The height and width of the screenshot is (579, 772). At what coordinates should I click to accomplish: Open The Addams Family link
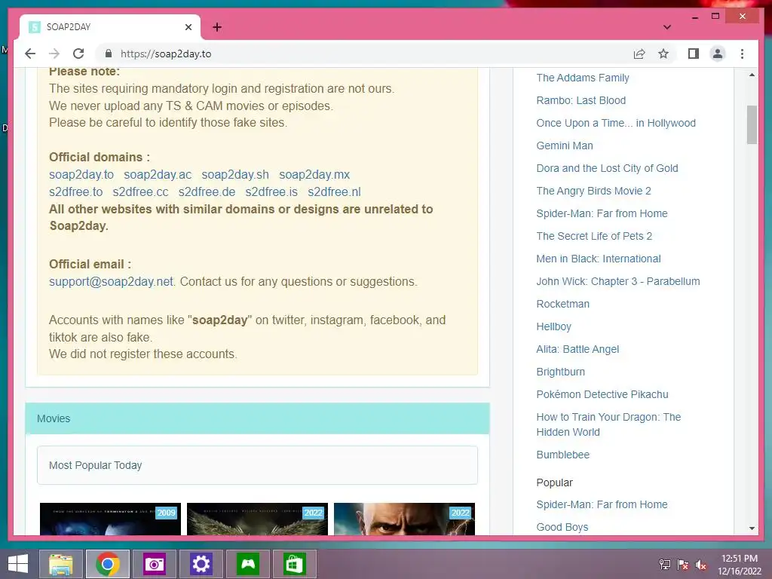pos(583,78)
